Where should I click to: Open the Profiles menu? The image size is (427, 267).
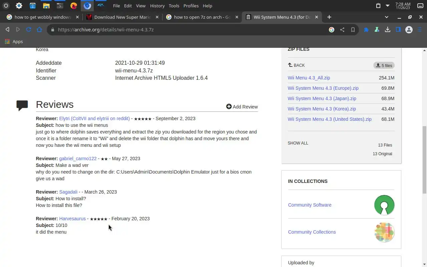point(191,6)
